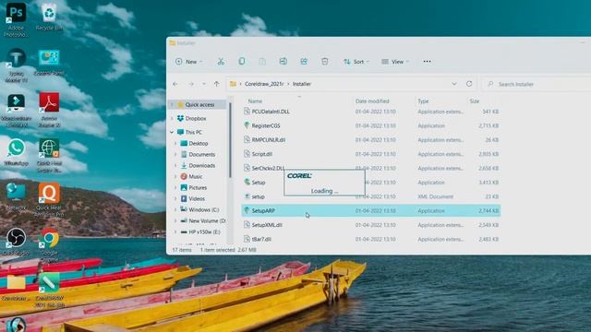This screenshot has height=332, width=591.
Task: Click the Share icon in Explorer toolbar
Action: coord(304,62)
